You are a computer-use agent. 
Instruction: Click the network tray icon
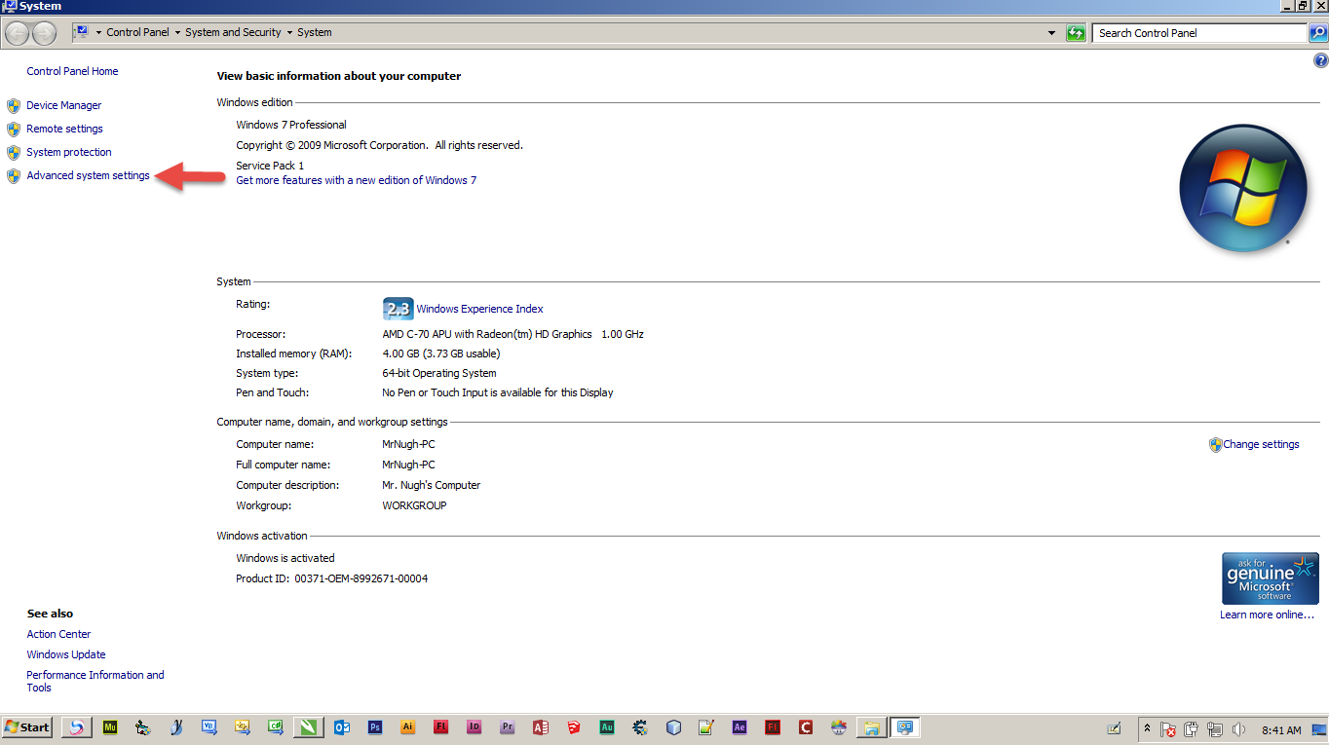tap(1215, 729)
